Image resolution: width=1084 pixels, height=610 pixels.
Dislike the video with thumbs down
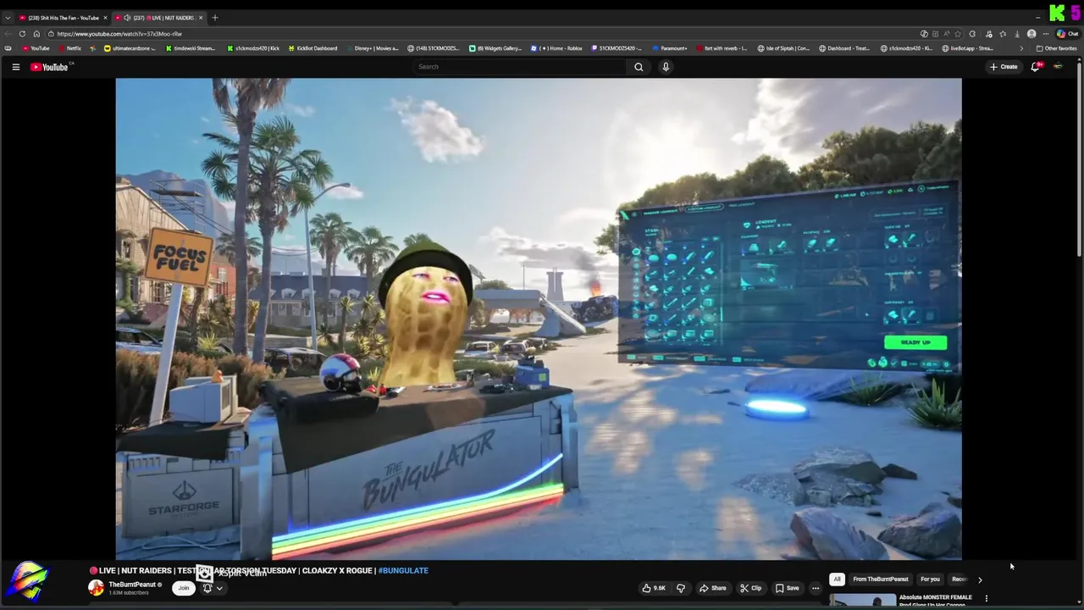pyautogui.click(x=680, y=588)
